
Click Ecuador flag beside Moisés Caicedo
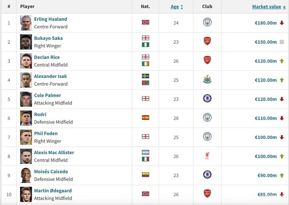pyautogui.click(x=145, y=175)
